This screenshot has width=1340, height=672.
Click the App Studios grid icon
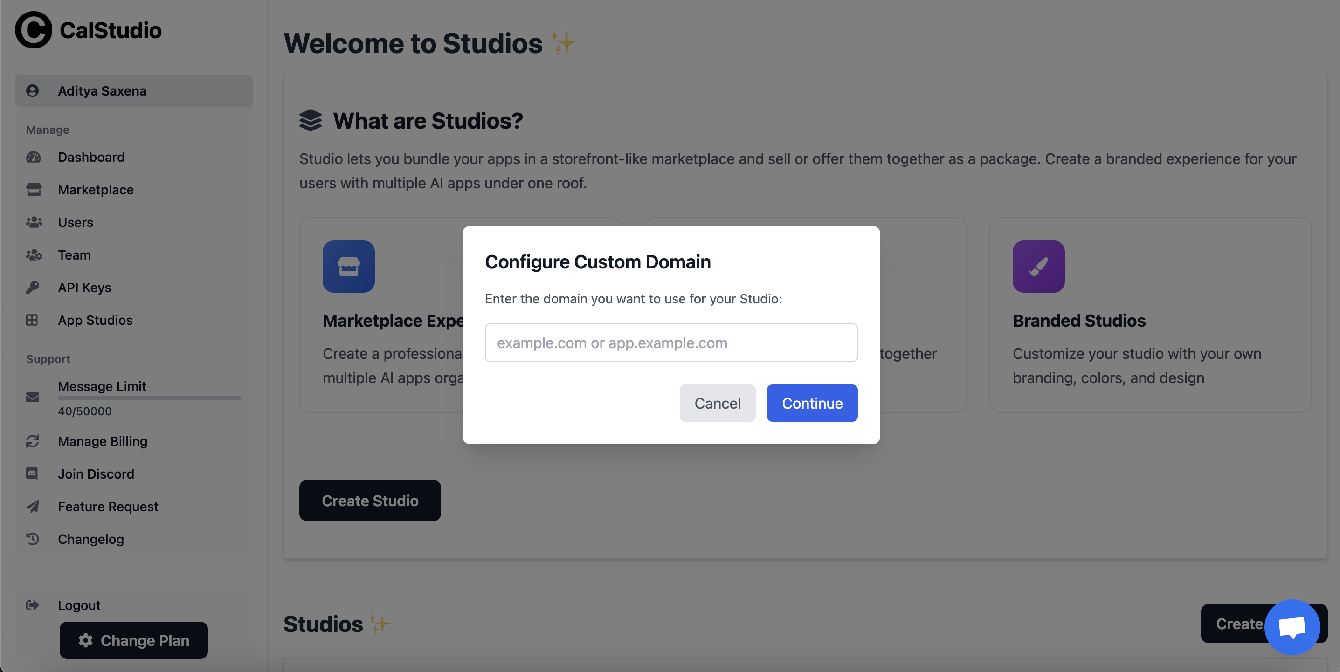click(33, 320)
